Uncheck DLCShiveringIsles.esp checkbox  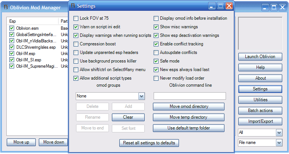tap(12, 47)
